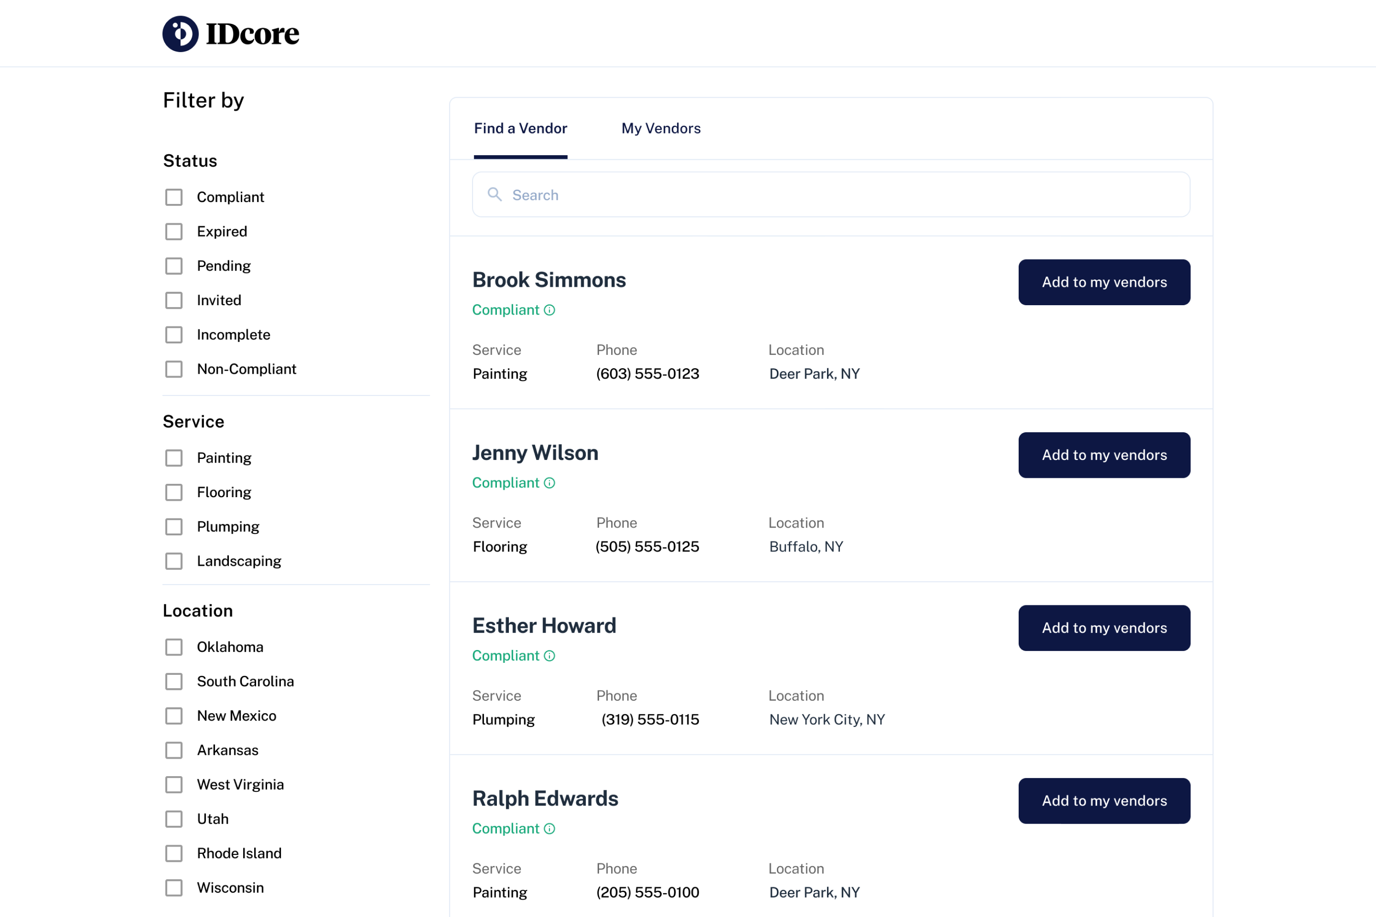Switch to the My Vendors tab

click(x=660, y=128)
